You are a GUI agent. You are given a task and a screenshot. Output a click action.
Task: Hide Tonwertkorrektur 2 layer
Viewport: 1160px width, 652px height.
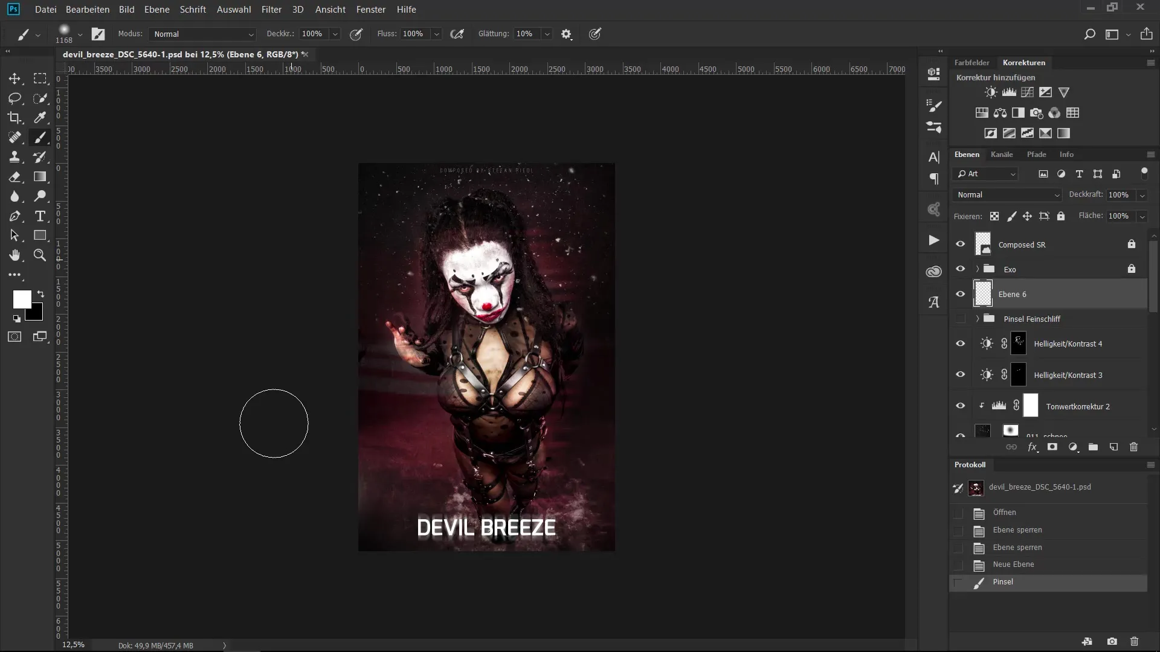pos(960,406)
